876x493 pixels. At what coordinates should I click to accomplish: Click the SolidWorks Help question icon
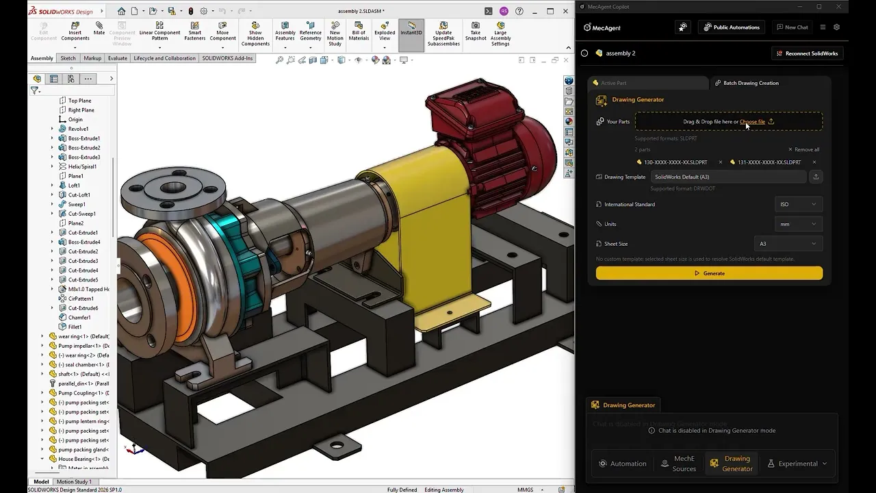coord(520,11)
